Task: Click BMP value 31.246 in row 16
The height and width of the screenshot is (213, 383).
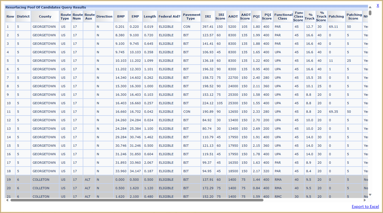Action: pyautogui.click(x=121, y=154)
